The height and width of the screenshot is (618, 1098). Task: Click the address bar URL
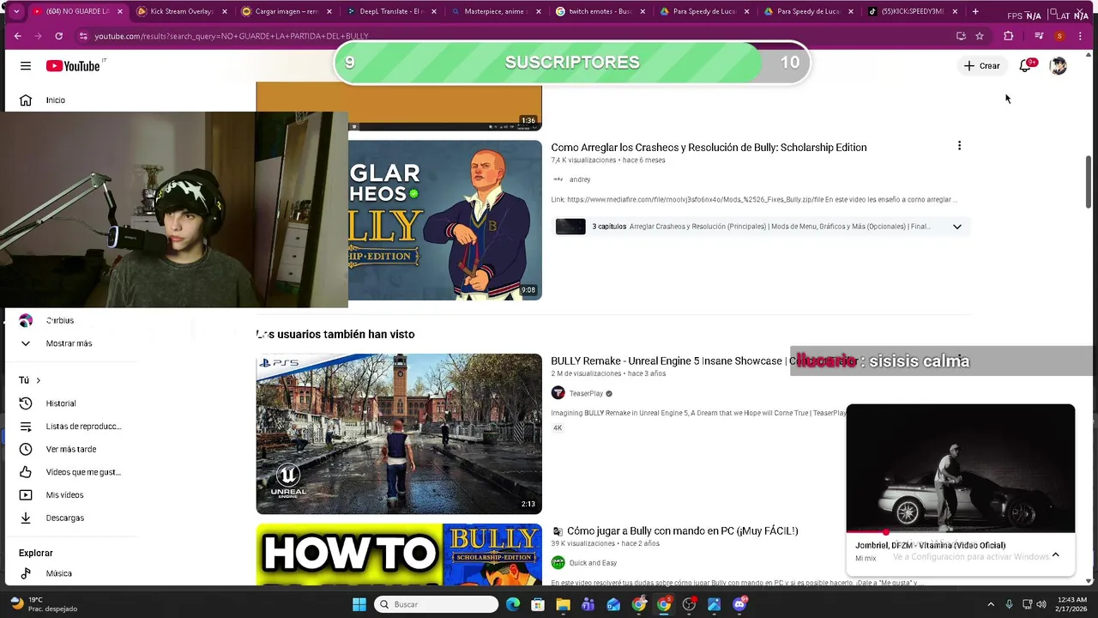click(x=232, y=36)
